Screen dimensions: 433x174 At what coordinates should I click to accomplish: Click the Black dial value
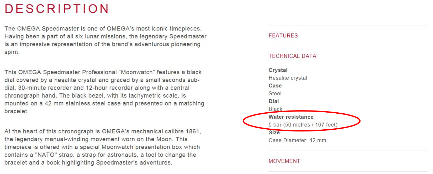(275, 109)
